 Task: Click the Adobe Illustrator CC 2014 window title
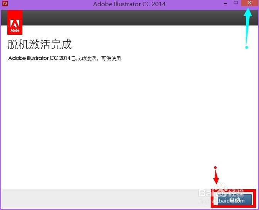pyautogui.click(x=129, y=4)
